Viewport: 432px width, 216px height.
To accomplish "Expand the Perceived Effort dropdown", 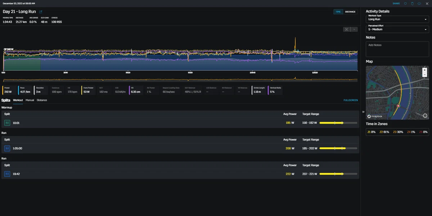I will point(397,29).
